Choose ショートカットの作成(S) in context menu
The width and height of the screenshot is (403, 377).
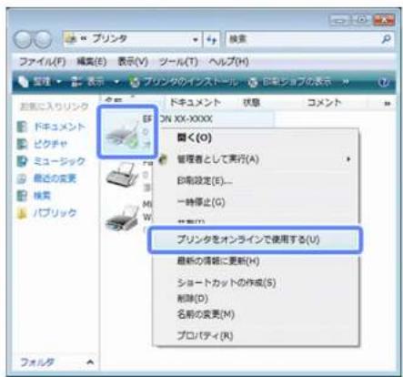(x=227, y=282)
